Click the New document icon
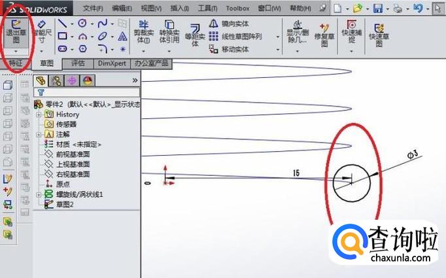Image resolution: width=446 pixels, height=278 pixels. click(337, 9)
